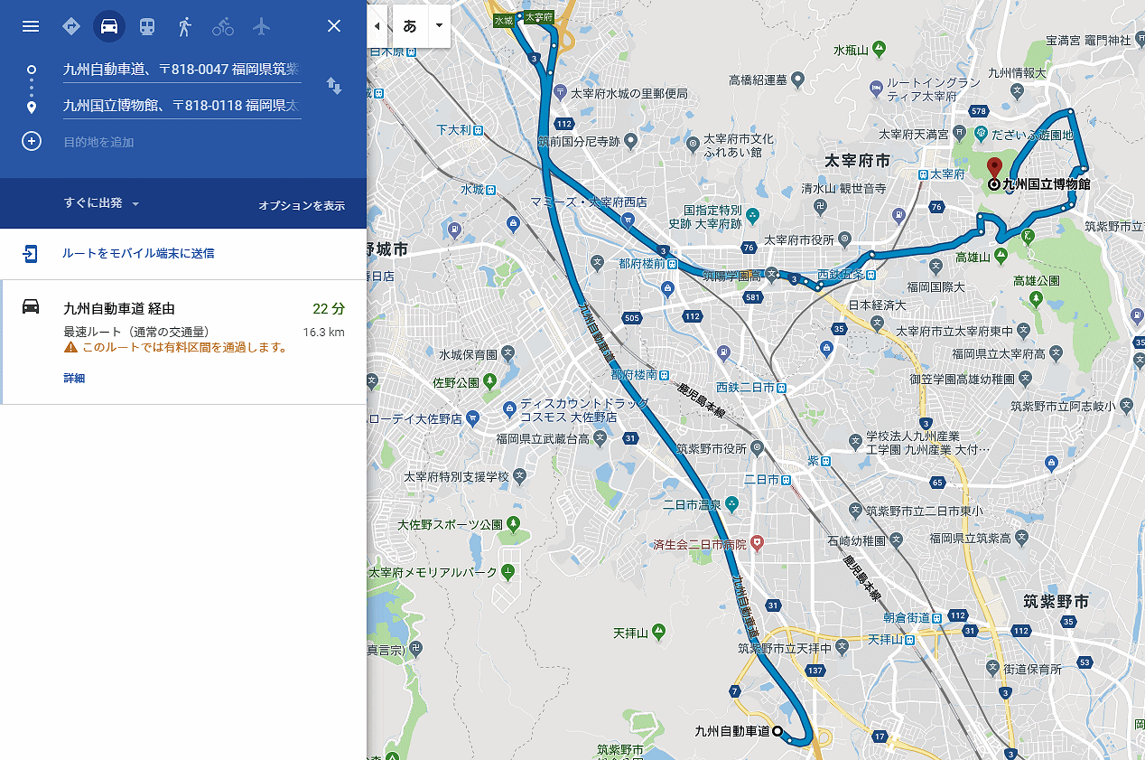Image resolution: width=1145 pixels, height=760 pixels.
Task: Open input method dropdown arrow beside あ
Action: point(439,25)
